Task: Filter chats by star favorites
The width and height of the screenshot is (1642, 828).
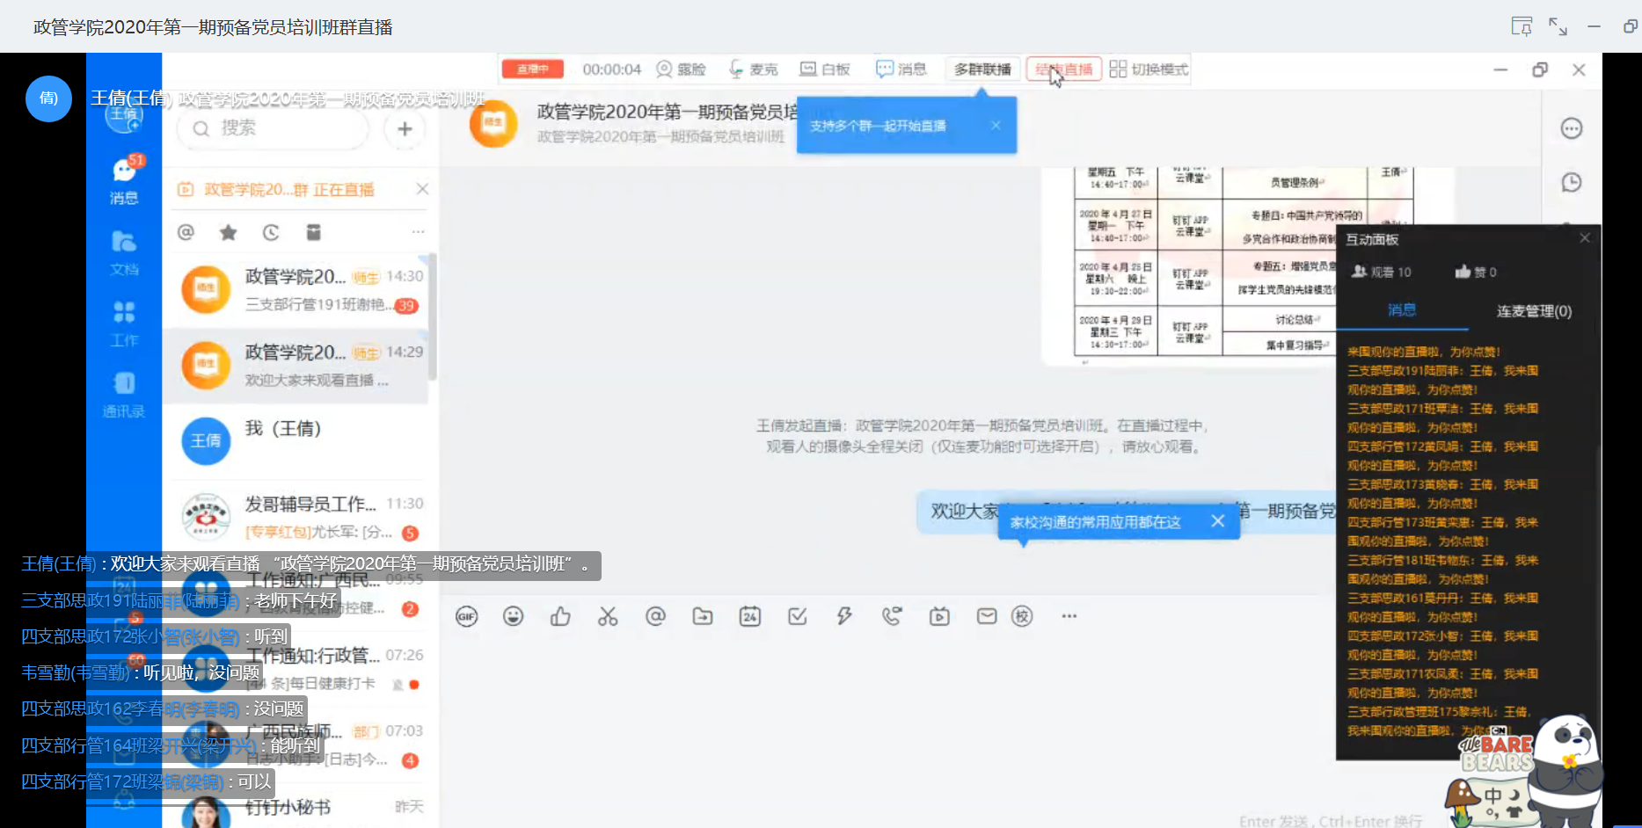Action: [229, 232]
